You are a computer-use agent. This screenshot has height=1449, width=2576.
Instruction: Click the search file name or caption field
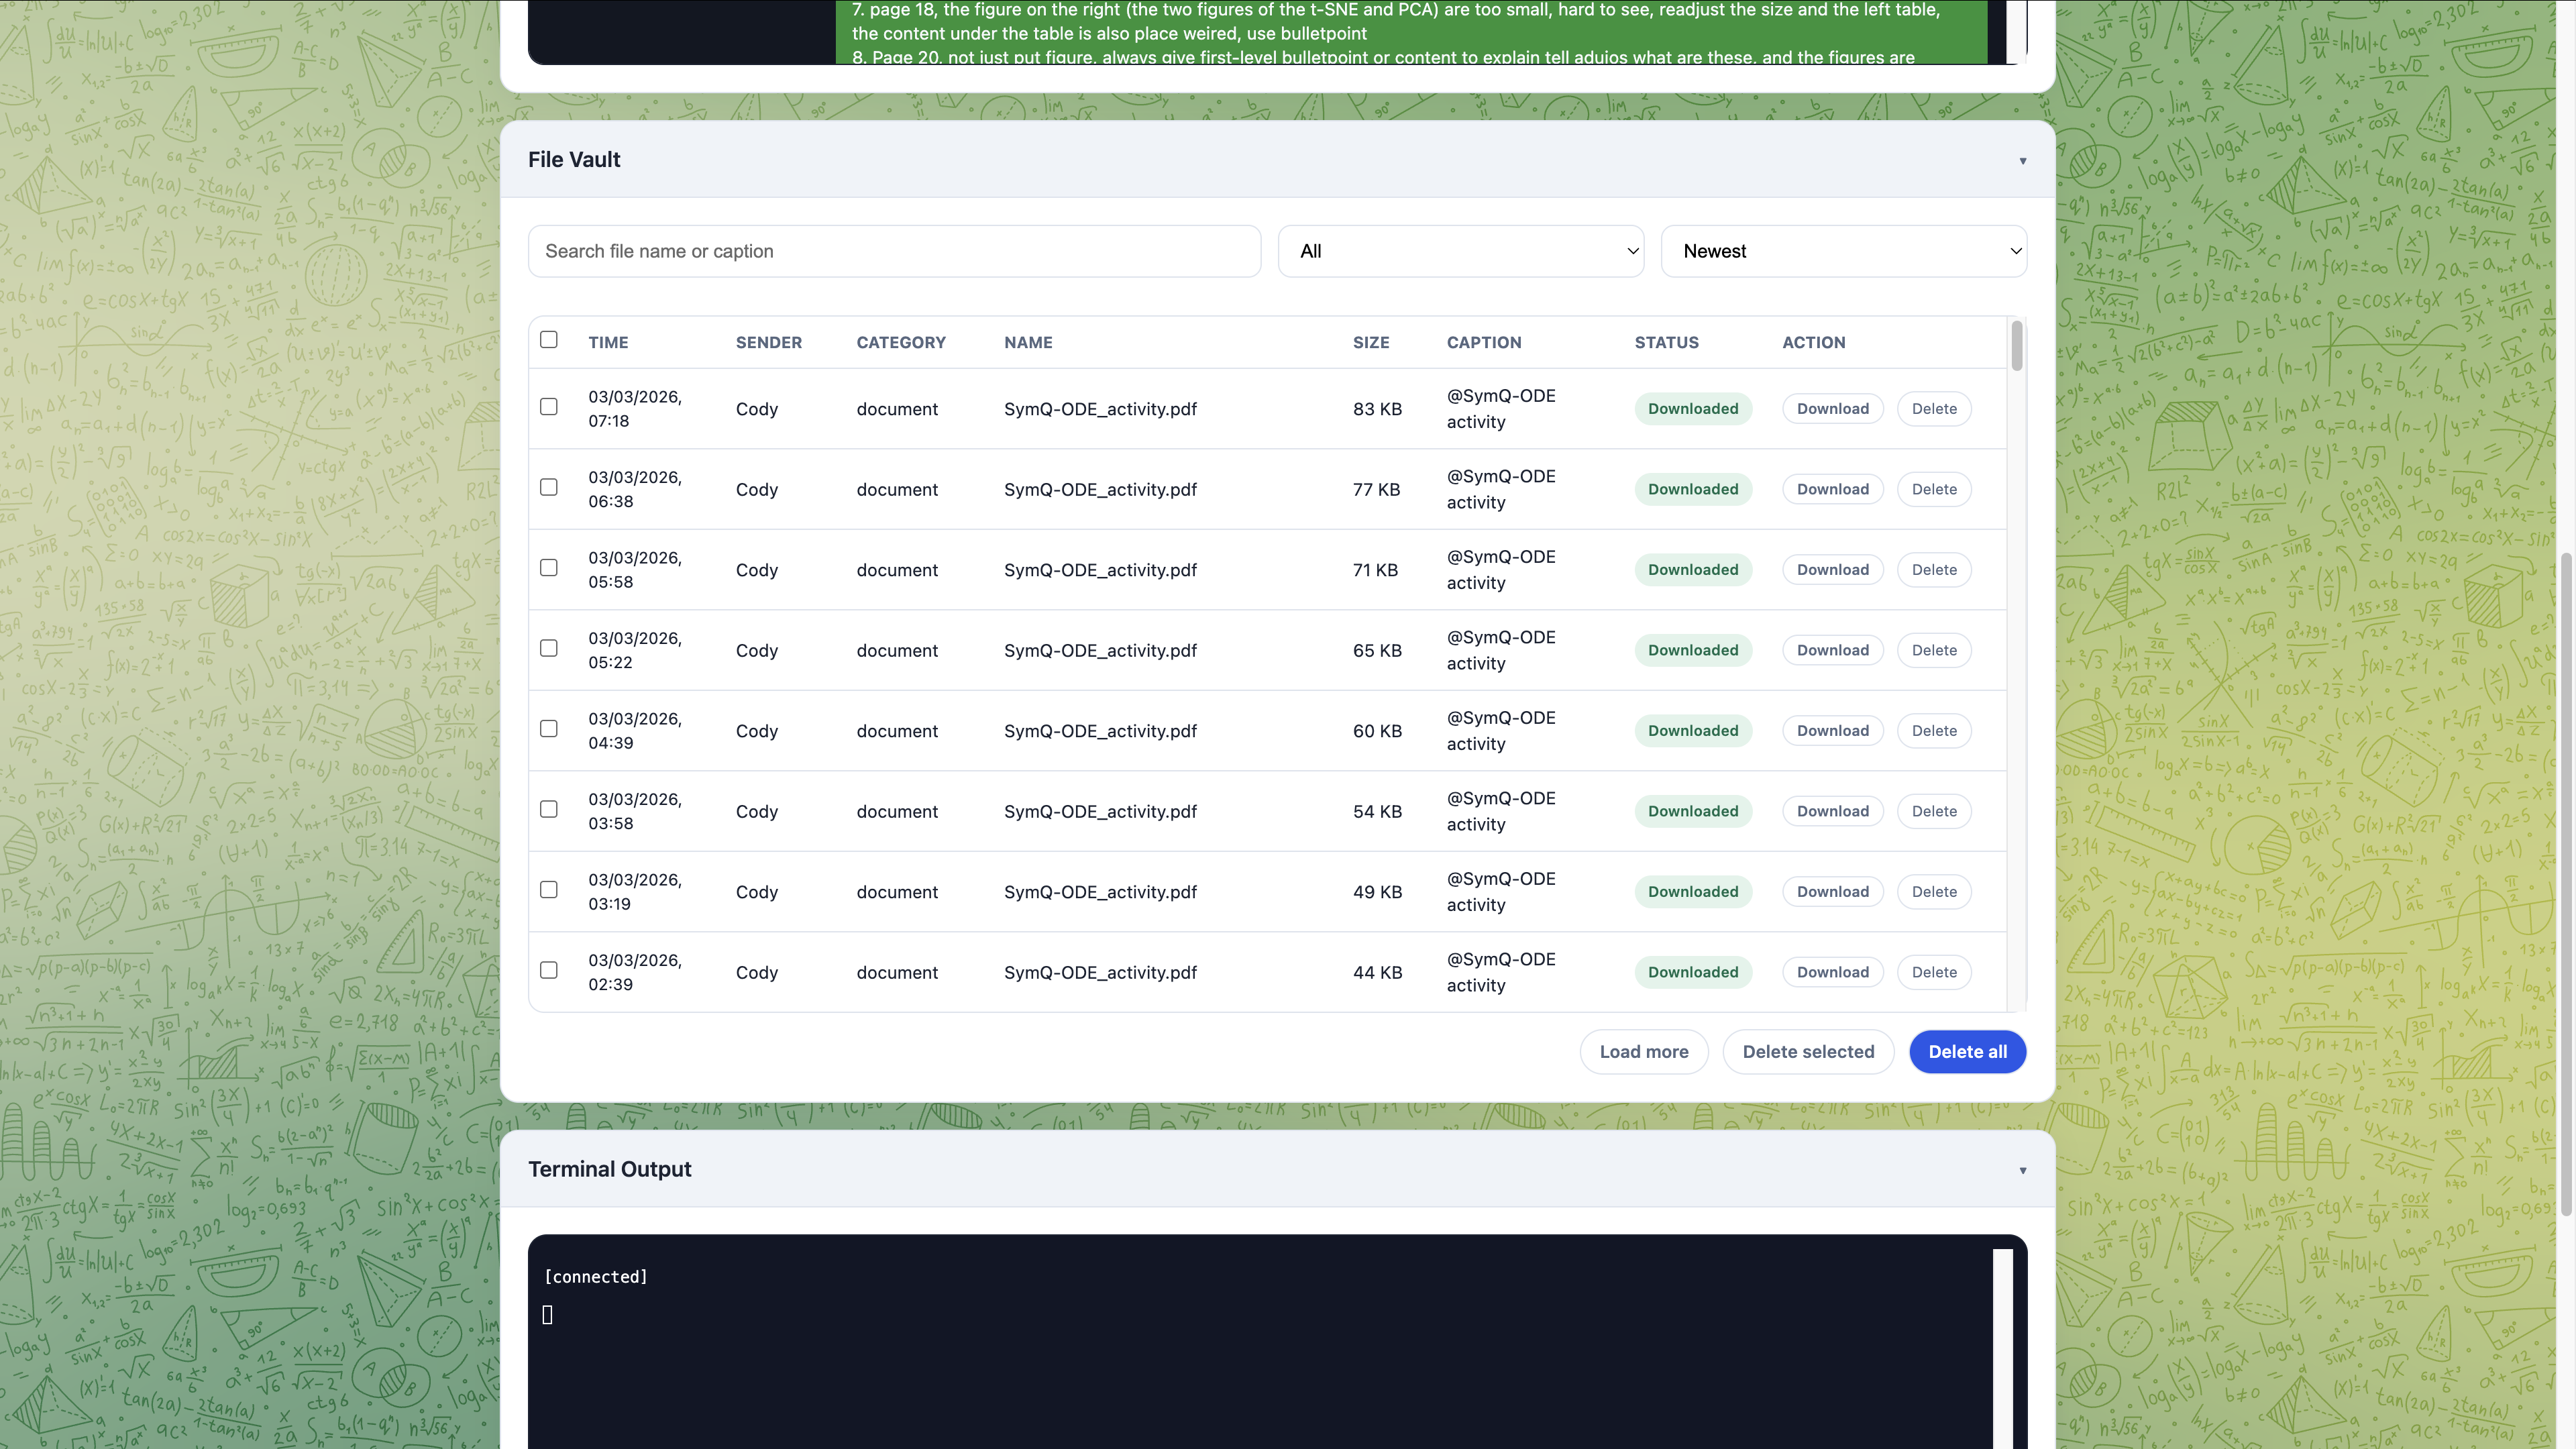[894, 251]
